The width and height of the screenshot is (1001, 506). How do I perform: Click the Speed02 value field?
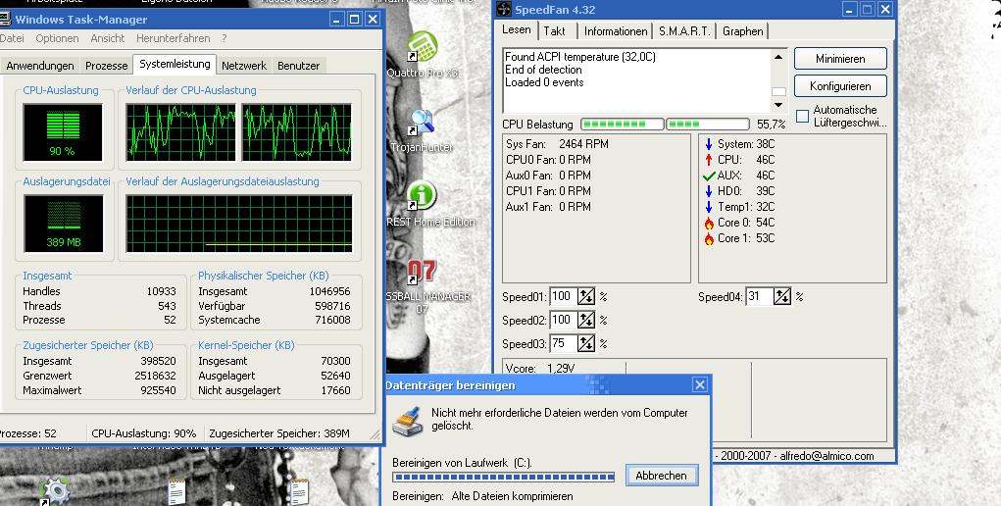click(563, 320)
